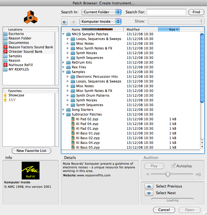The height and width of the screenshot is (215, 207).
Task: Expand the Rex Files folder
Action: click(x=63, y=67)
